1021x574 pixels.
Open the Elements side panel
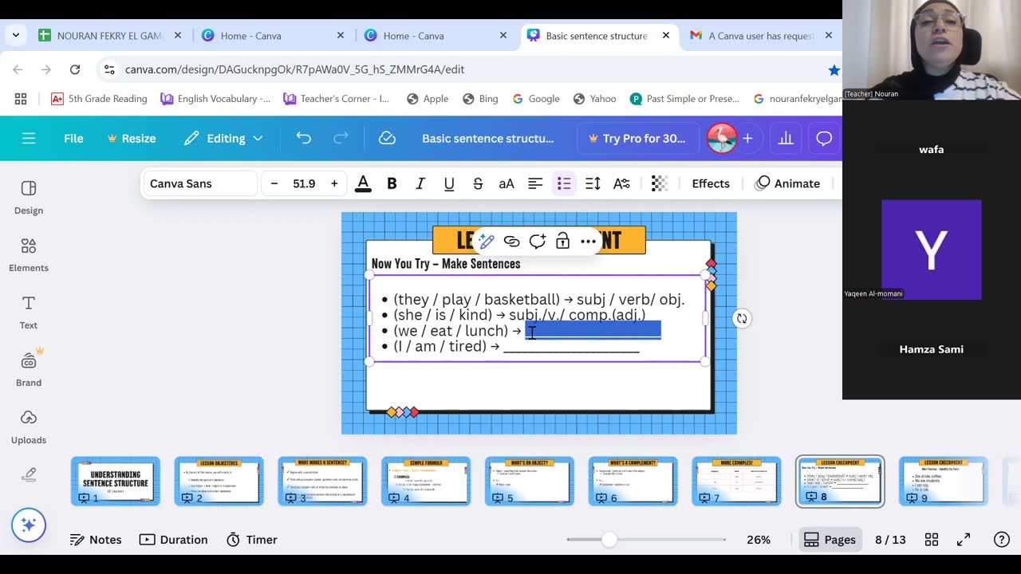coord(29,254)
